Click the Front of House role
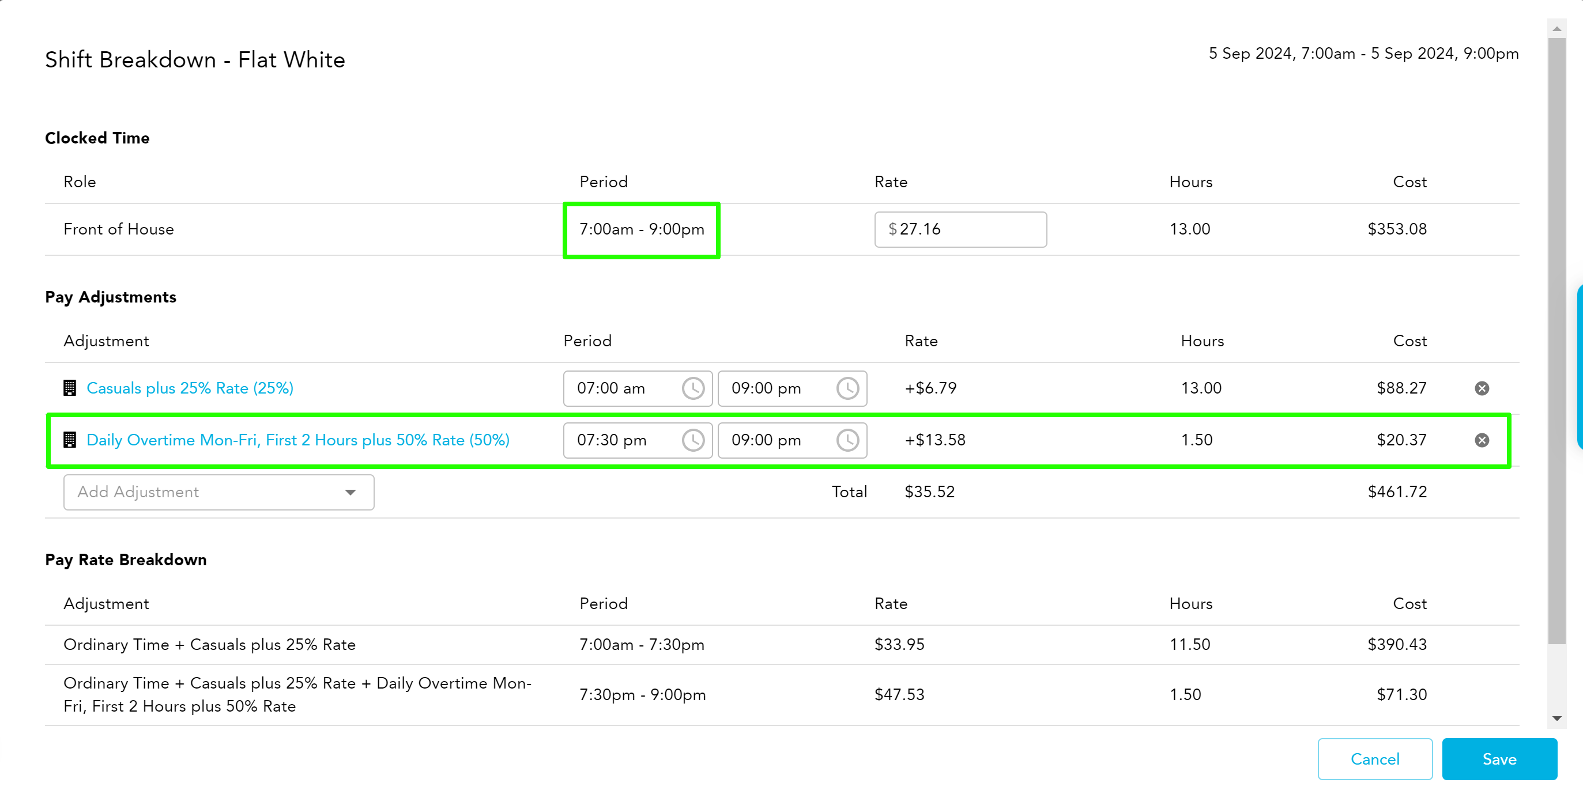The width and height of the screenshot is (1583, 794). (119, 229)
